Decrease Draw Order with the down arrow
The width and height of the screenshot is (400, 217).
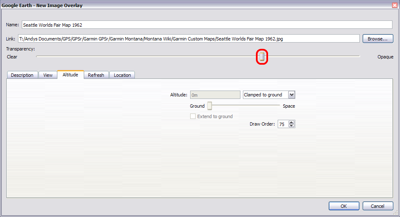292,126
